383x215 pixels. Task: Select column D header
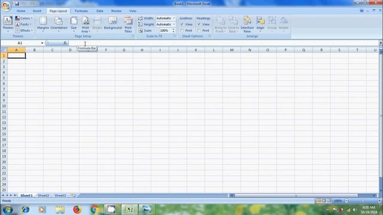(x=71, y=50)
